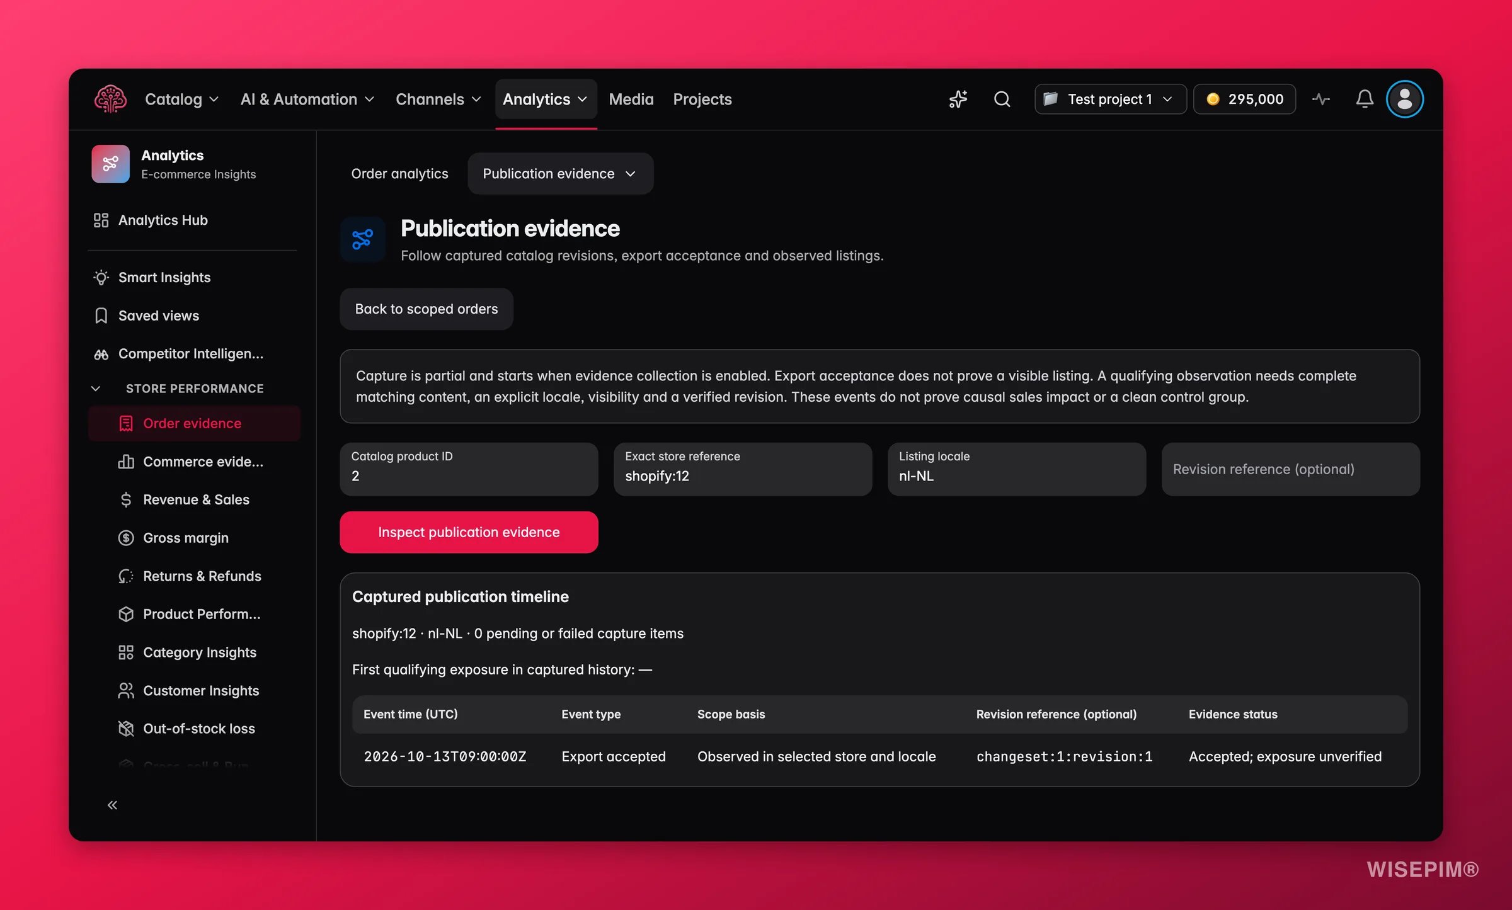Expand the Analytics menu
The image size is (1512, 910).
(x=546, y=99)
